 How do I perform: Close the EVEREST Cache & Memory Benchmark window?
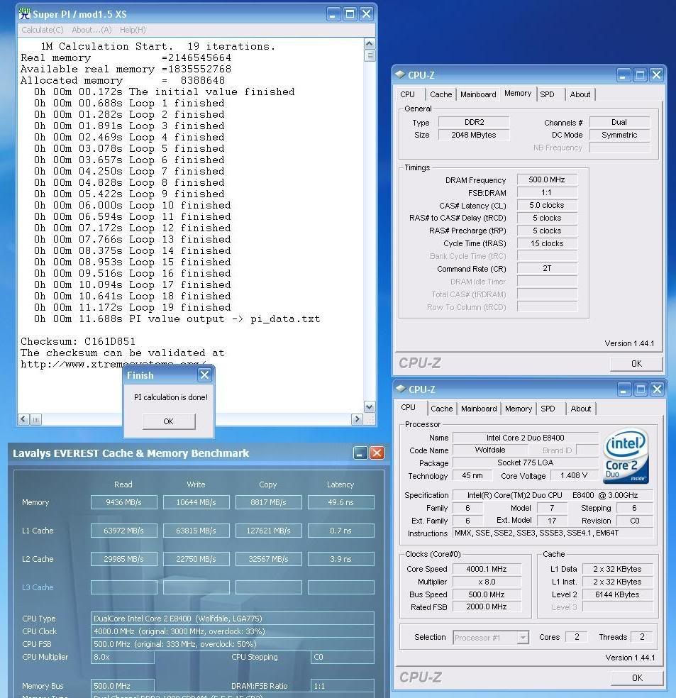point(377,453)
